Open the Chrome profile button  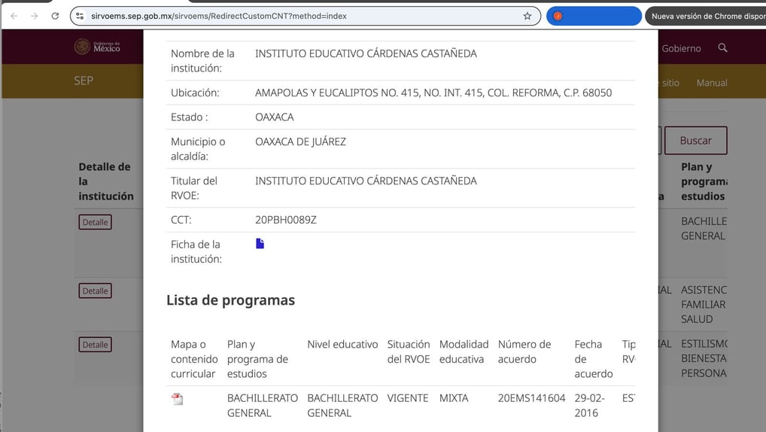(594, 16)
